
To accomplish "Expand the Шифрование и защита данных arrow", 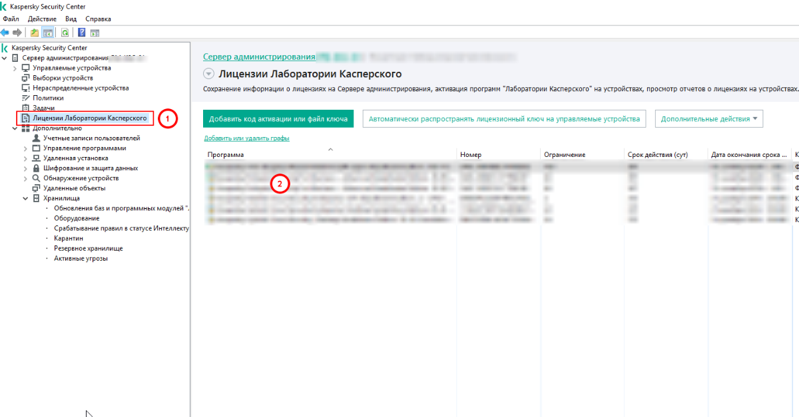I will [x=26, y=168].
